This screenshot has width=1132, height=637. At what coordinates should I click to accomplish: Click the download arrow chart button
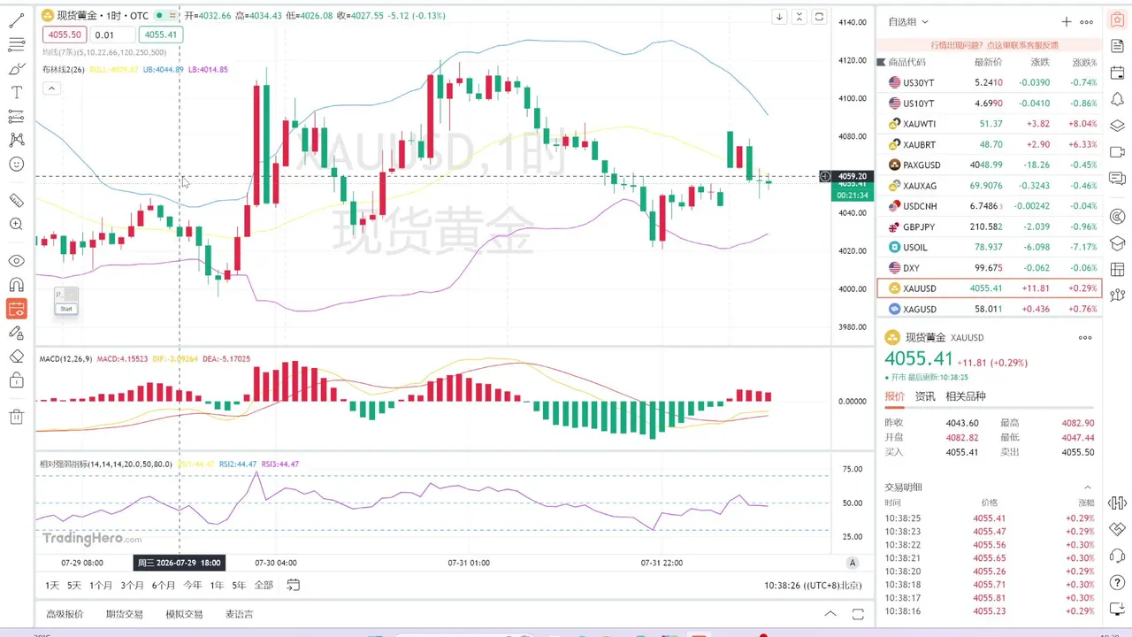[x=779, y=16]
